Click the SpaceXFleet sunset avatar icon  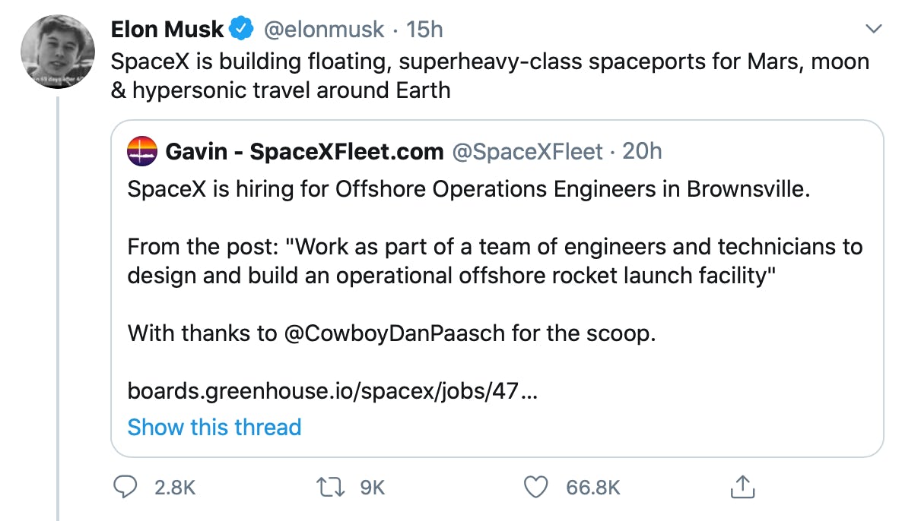(x=142, y=152)
